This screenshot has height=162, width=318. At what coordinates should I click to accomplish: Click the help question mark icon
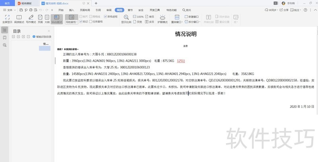click(x=305, y=10)
